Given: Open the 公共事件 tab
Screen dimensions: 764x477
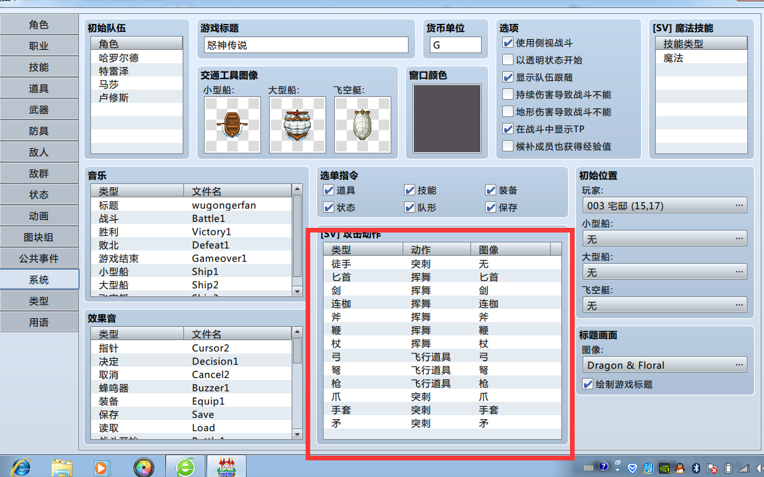Looking at the screenshot, I should [39, 258].
